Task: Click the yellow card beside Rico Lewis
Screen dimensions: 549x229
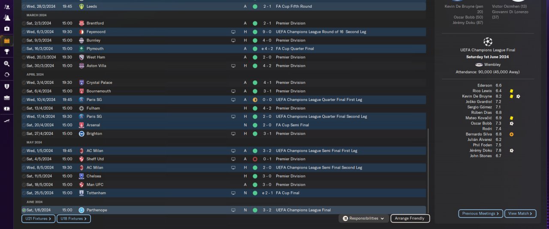Action: point(511,91)
